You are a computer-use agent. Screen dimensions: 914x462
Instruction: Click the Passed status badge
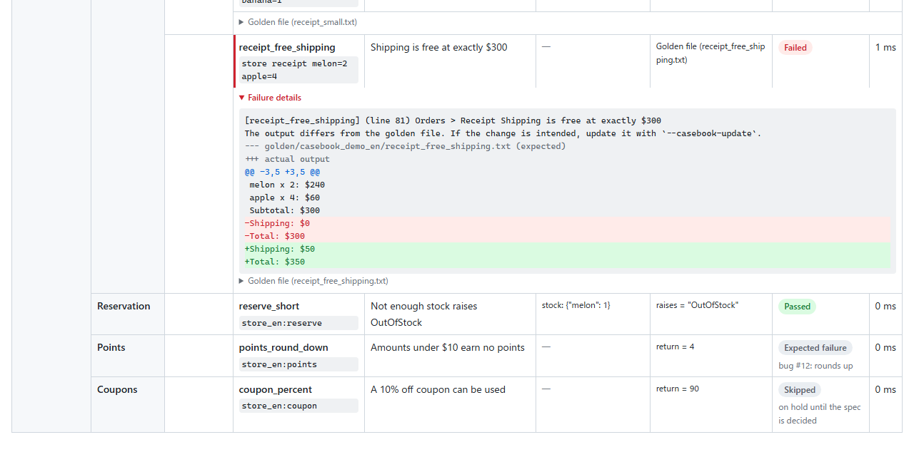[797, 307]
